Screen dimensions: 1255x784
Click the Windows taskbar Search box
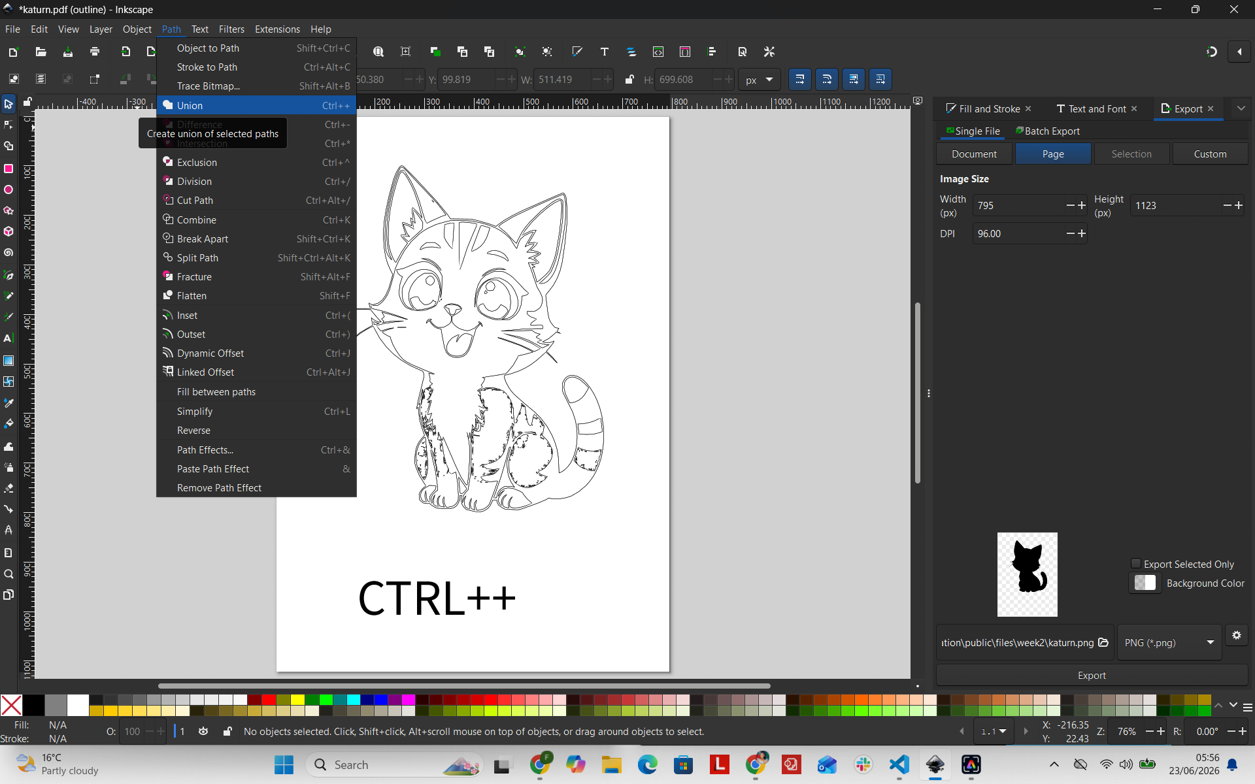[x=395, y=764]
